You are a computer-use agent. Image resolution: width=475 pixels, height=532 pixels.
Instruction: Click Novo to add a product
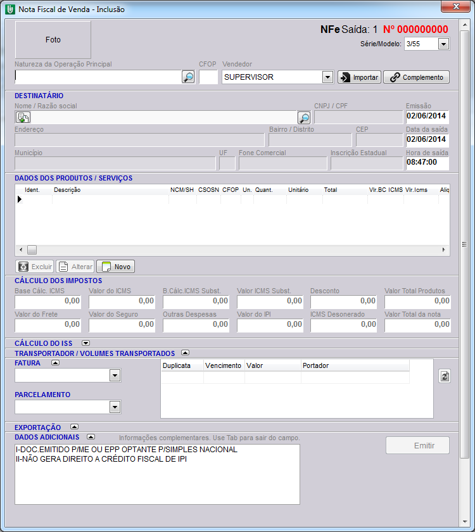click(x=116, y=267)
